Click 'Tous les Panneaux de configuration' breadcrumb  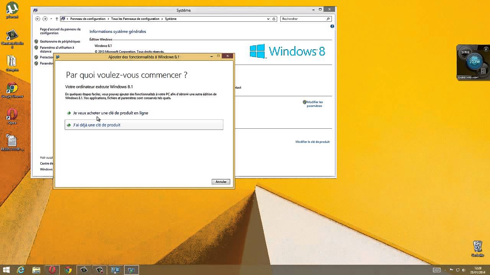135,19
